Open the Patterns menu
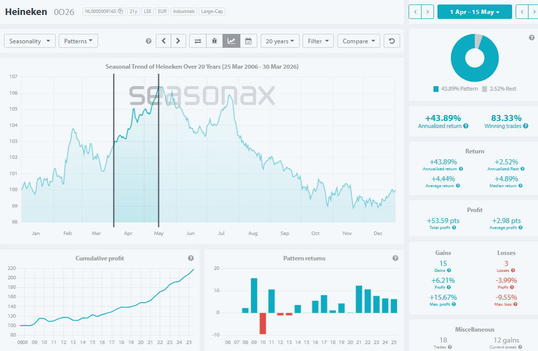This screenshot has width=538, height=351. 78,41
